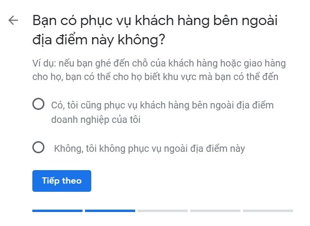Click the fourth progress bar segment
This screenshot has height=226, width=310.
point(215,211)
